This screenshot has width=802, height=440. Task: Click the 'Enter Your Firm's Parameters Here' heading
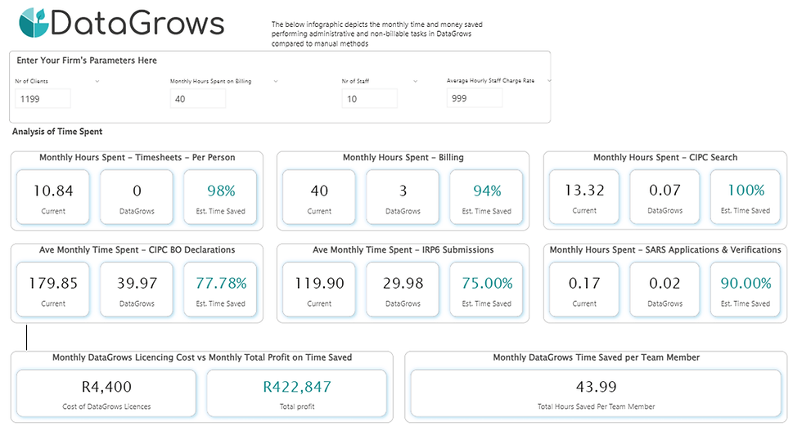point(87,61)
